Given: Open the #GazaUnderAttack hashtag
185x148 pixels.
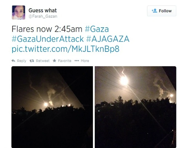Looking at the screenshot, I should (x=48, y=39).
